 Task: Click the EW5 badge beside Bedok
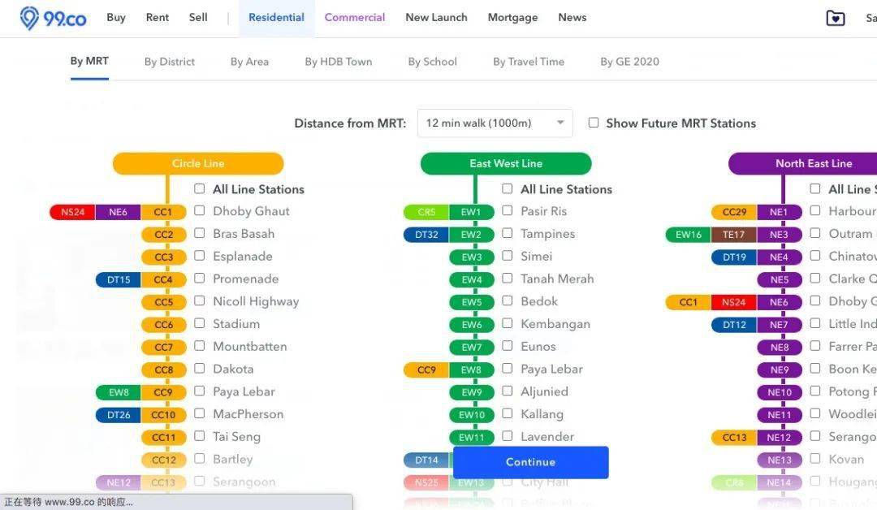coord(472,303)
